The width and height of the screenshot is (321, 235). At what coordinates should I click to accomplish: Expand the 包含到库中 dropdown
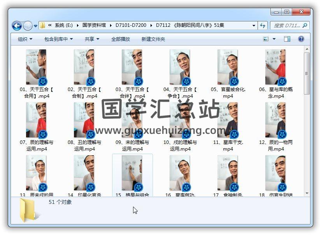tap(58, 39)
